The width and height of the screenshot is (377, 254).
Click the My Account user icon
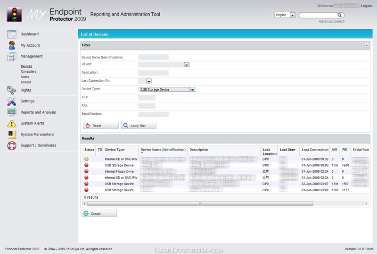(x=11, y=45)
